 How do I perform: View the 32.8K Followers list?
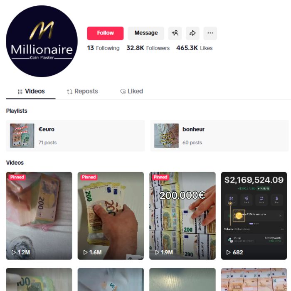click(x=148, y=48)
